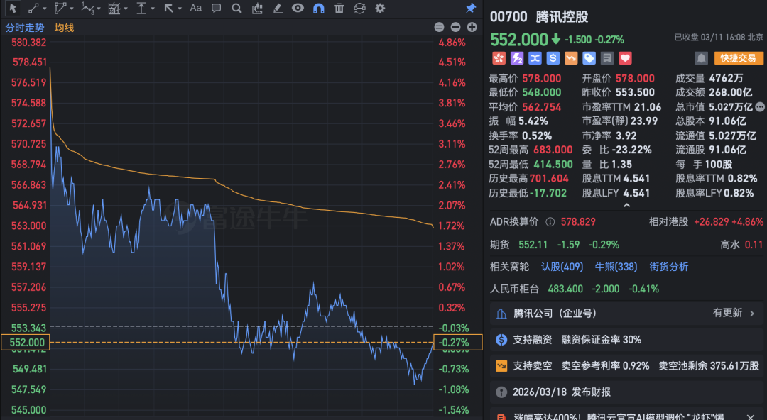Click the 成交量 4762万 value
The height and width of the screenshot is (420, 767).
click(x=726, y=78)
